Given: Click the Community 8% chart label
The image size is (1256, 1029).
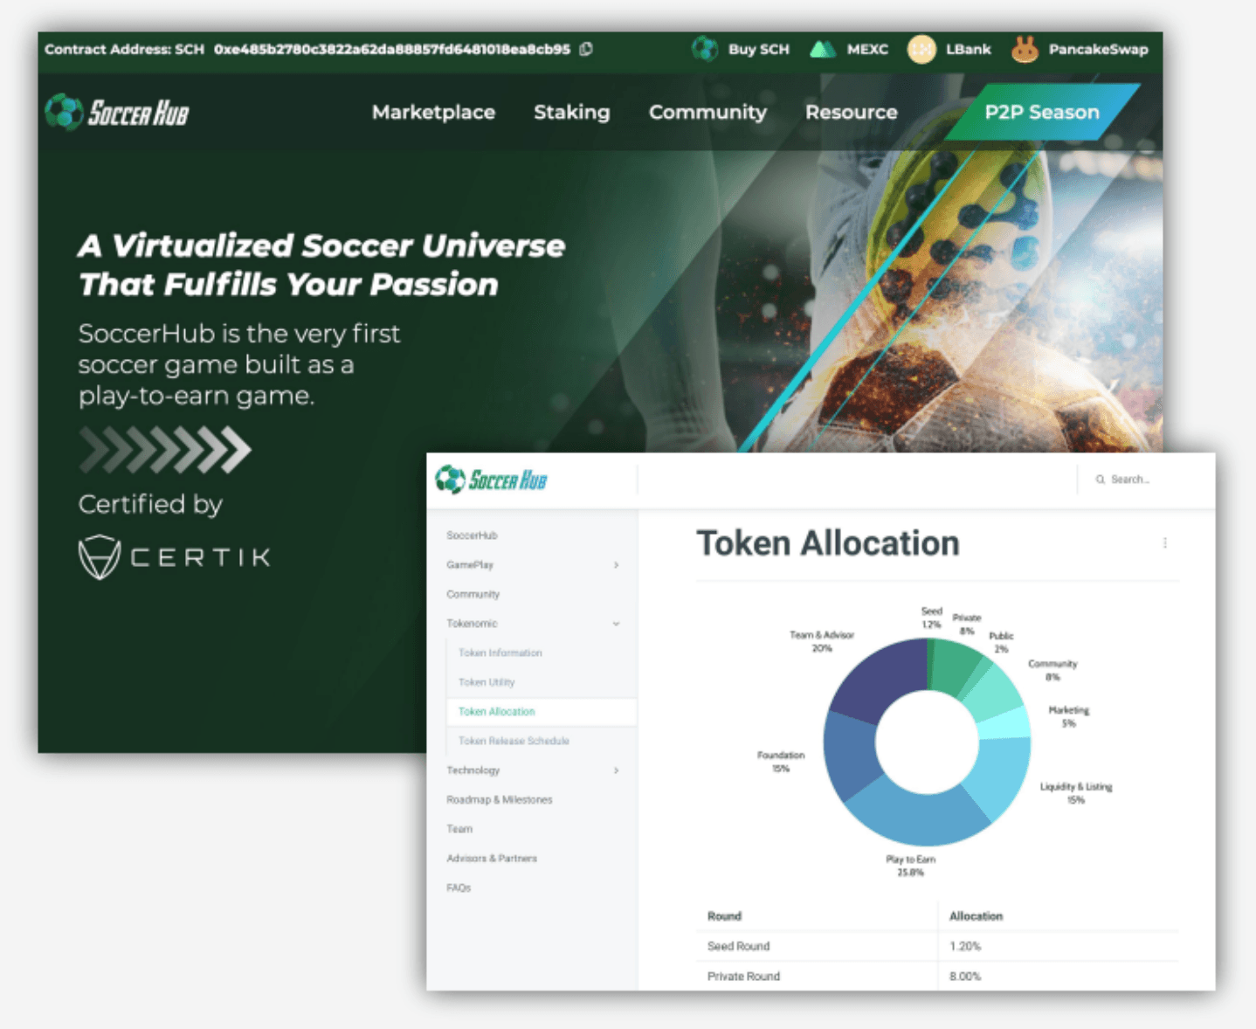Looking at the screenshot, I should (1052, 670).
